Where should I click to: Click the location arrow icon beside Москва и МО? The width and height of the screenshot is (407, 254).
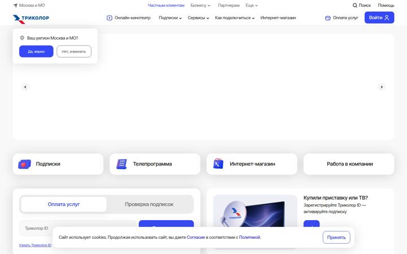(15, 5)
